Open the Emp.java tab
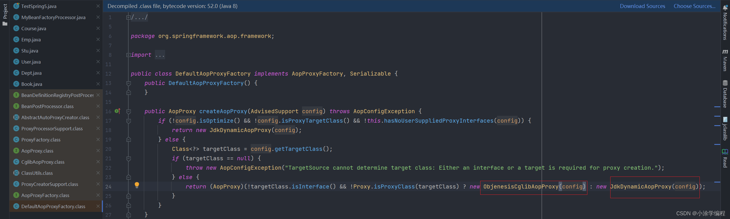The width and height of the screenshot is (730, 219). point(31,39)
